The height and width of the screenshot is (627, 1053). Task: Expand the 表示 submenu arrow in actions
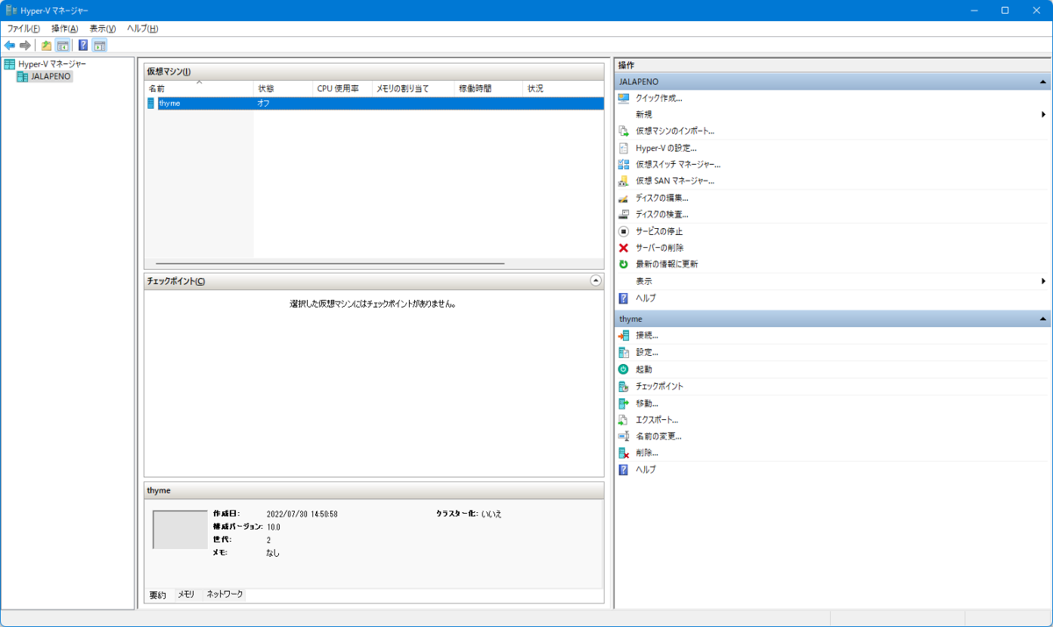click(1044, 281)
